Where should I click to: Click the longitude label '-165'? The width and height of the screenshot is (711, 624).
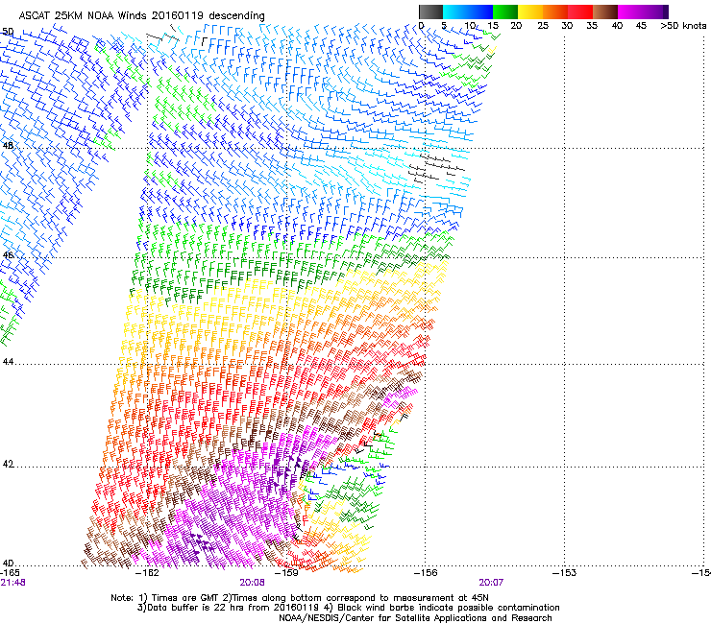tap(10, 573)
